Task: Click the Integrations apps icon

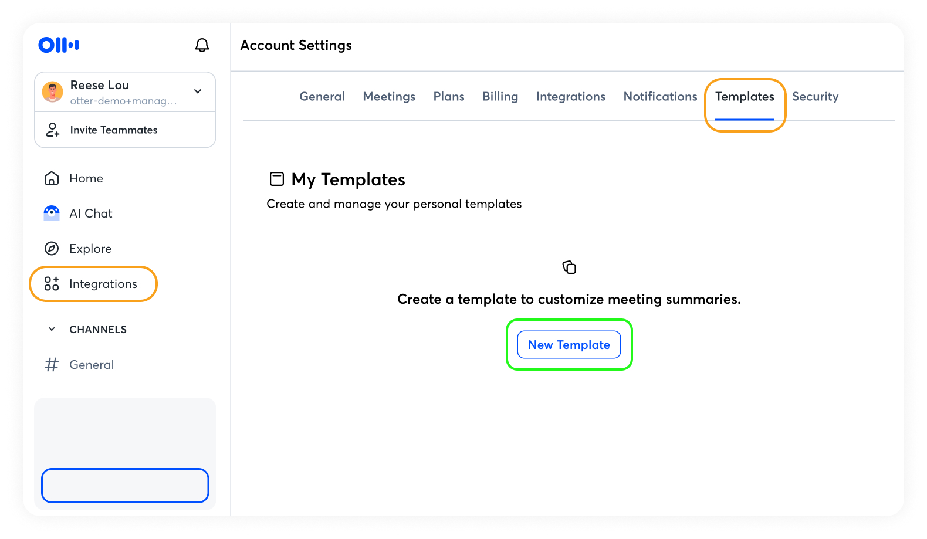Action: pyautogui.click(x=52, y=284)
